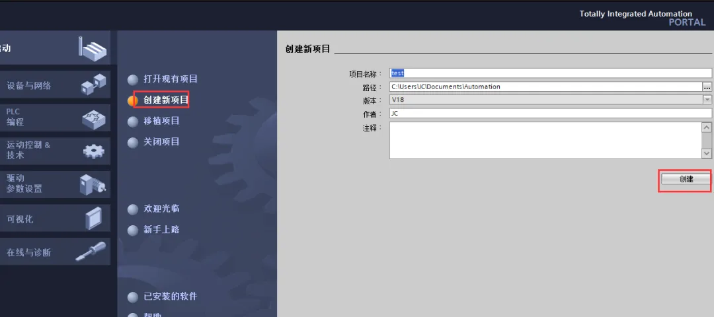This screenshot has width=714, height=317.
Task: Open the Start portal factory icon
Action: (93, 49)
